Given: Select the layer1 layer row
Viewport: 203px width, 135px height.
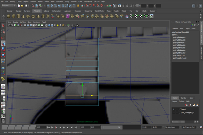Looking at the screenshot, I should (x=185, y=109).
